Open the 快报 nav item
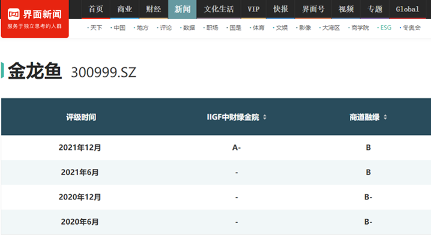This screenshot has width=431, height=236. click(280, 9)
